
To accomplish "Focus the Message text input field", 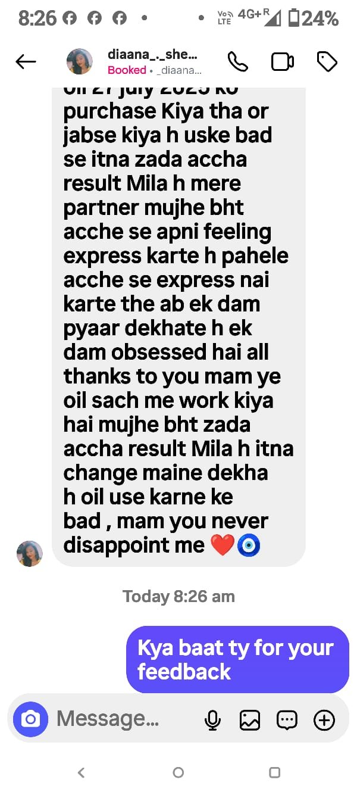I will click(125, 720).
